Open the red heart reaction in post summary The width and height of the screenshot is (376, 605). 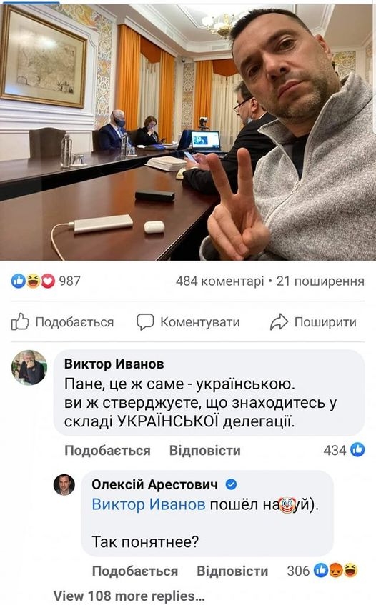(x=48, y=281)
